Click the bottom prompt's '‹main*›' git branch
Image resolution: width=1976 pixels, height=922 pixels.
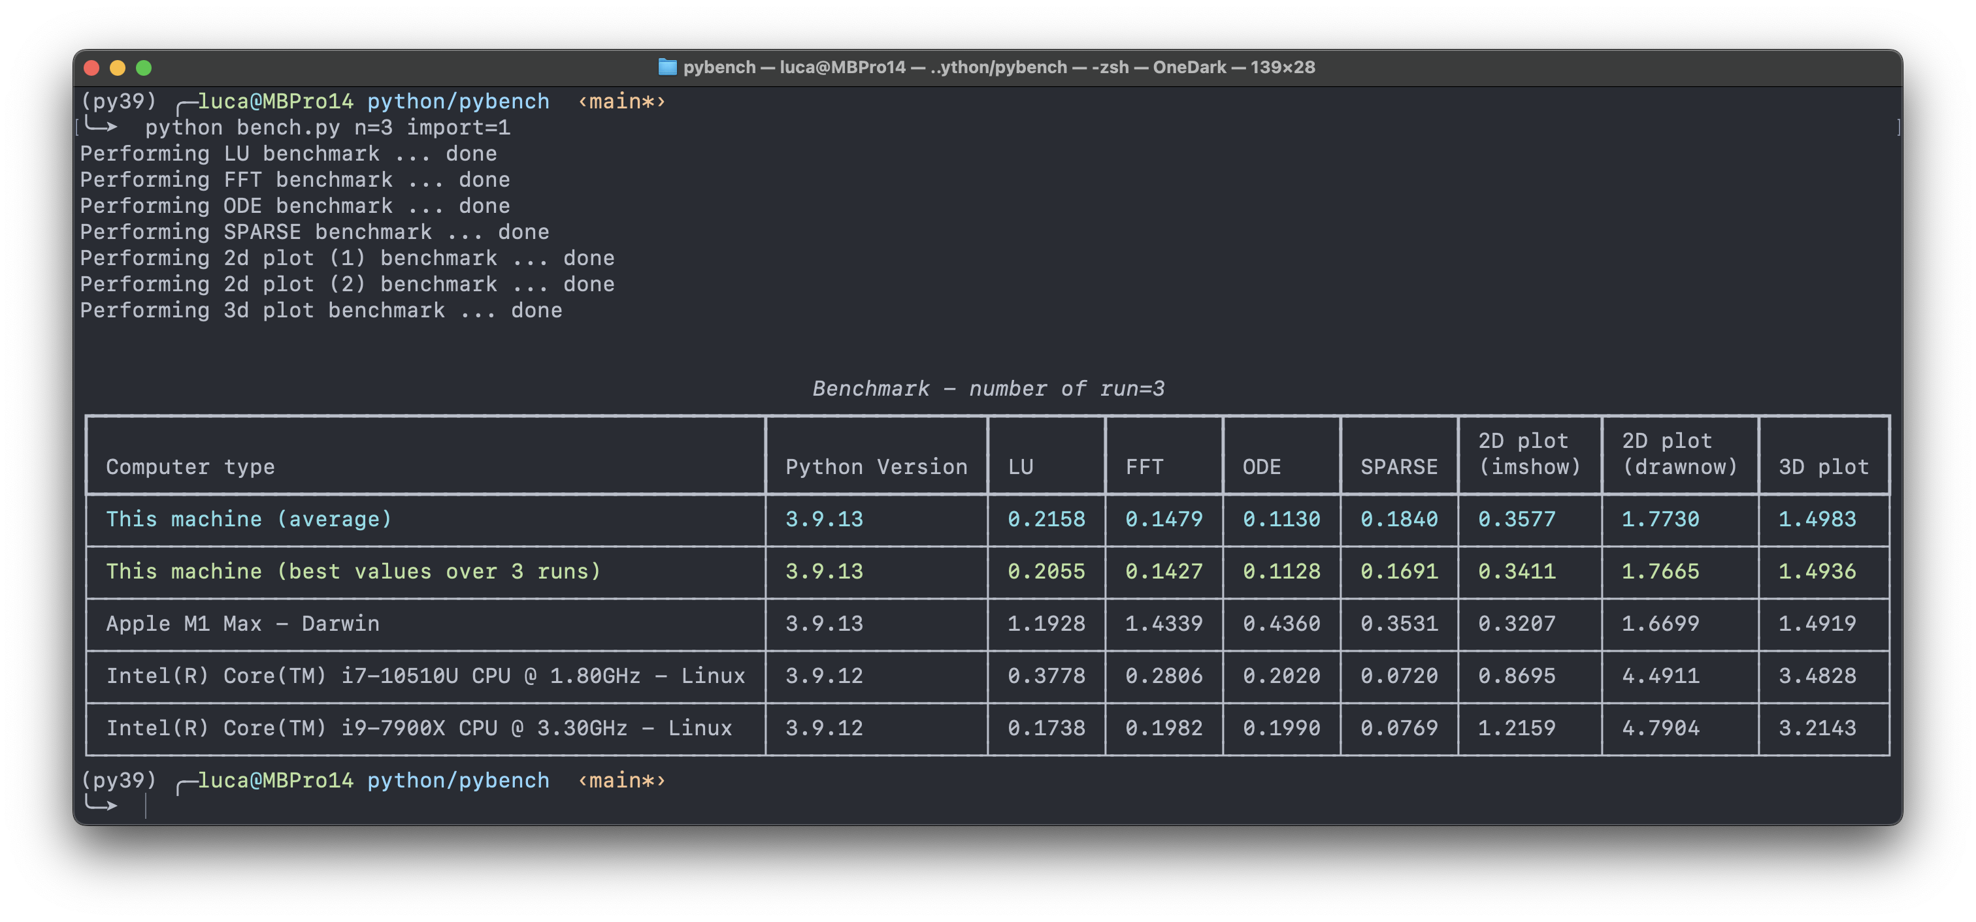pos(621,780)
